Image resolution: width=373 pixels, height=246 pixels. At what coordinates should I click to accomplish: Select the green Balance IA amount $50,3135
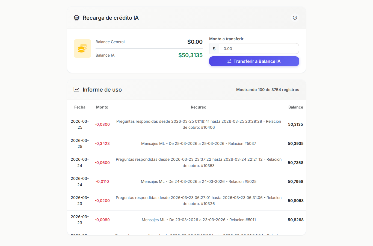(190, 55)
